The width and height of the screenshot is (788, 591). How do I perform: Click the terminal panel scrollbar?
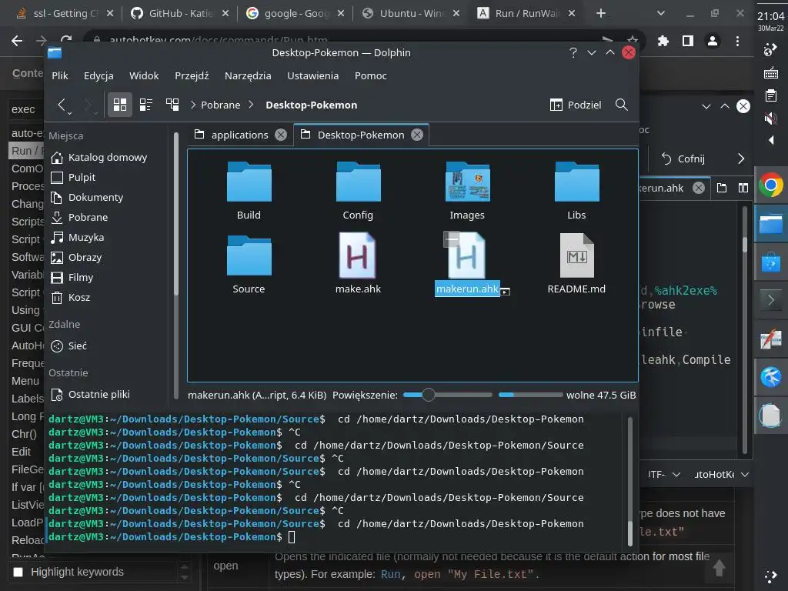[x=630, y=480]
